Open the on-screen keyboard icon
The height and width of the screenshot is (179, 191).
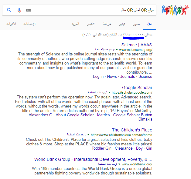point(29,10)
